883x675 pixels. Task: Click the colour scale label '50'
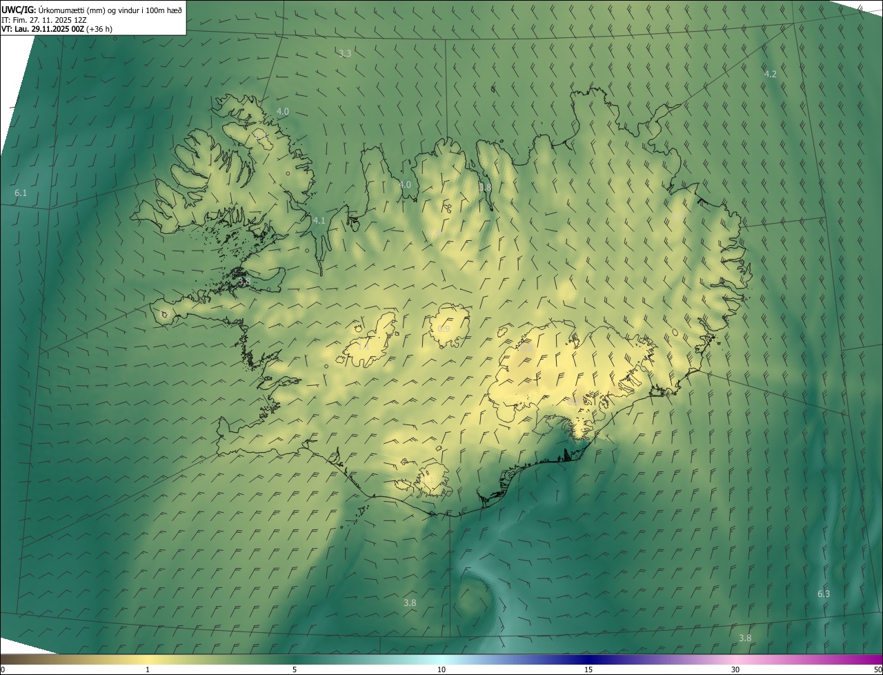tap(877, 669)
